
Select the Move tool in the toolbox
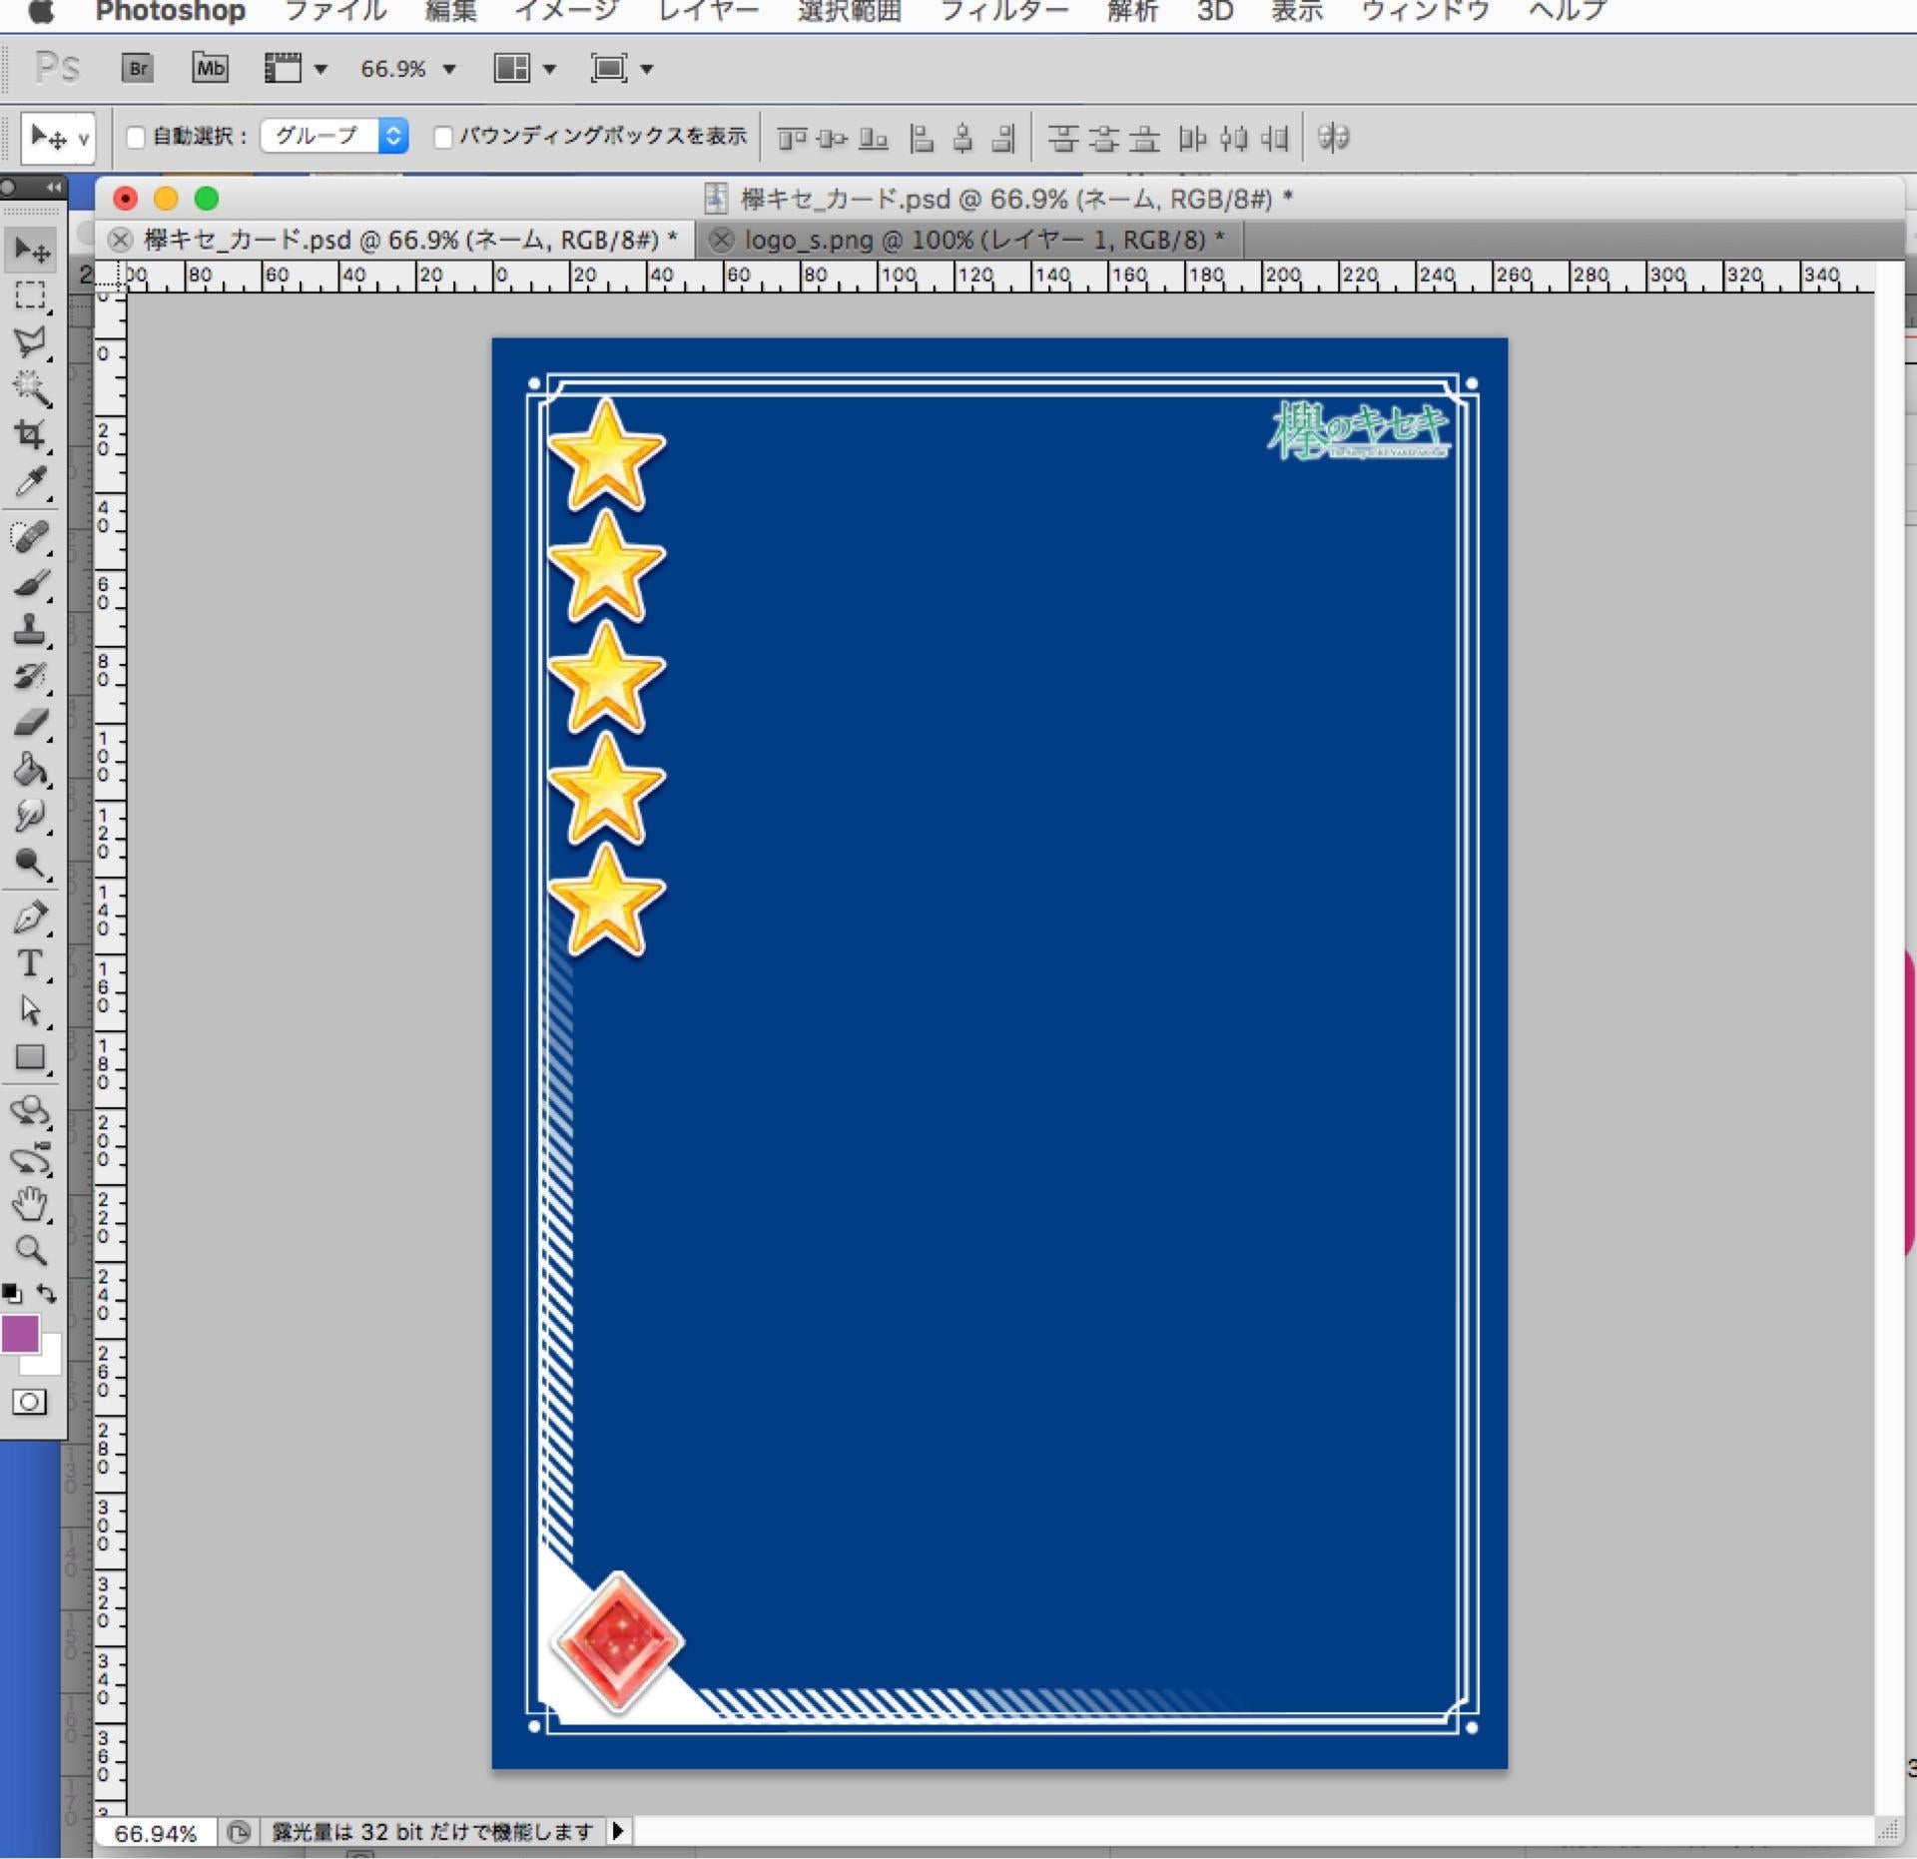pyautogui.click(x=31, y=250)
